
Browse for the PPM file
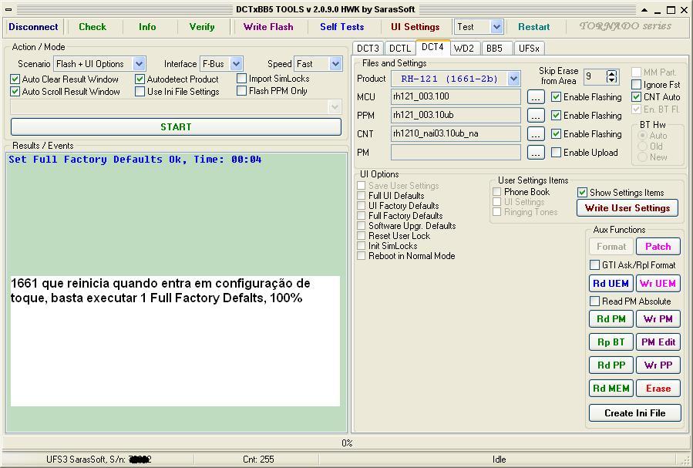click(536, 116)
